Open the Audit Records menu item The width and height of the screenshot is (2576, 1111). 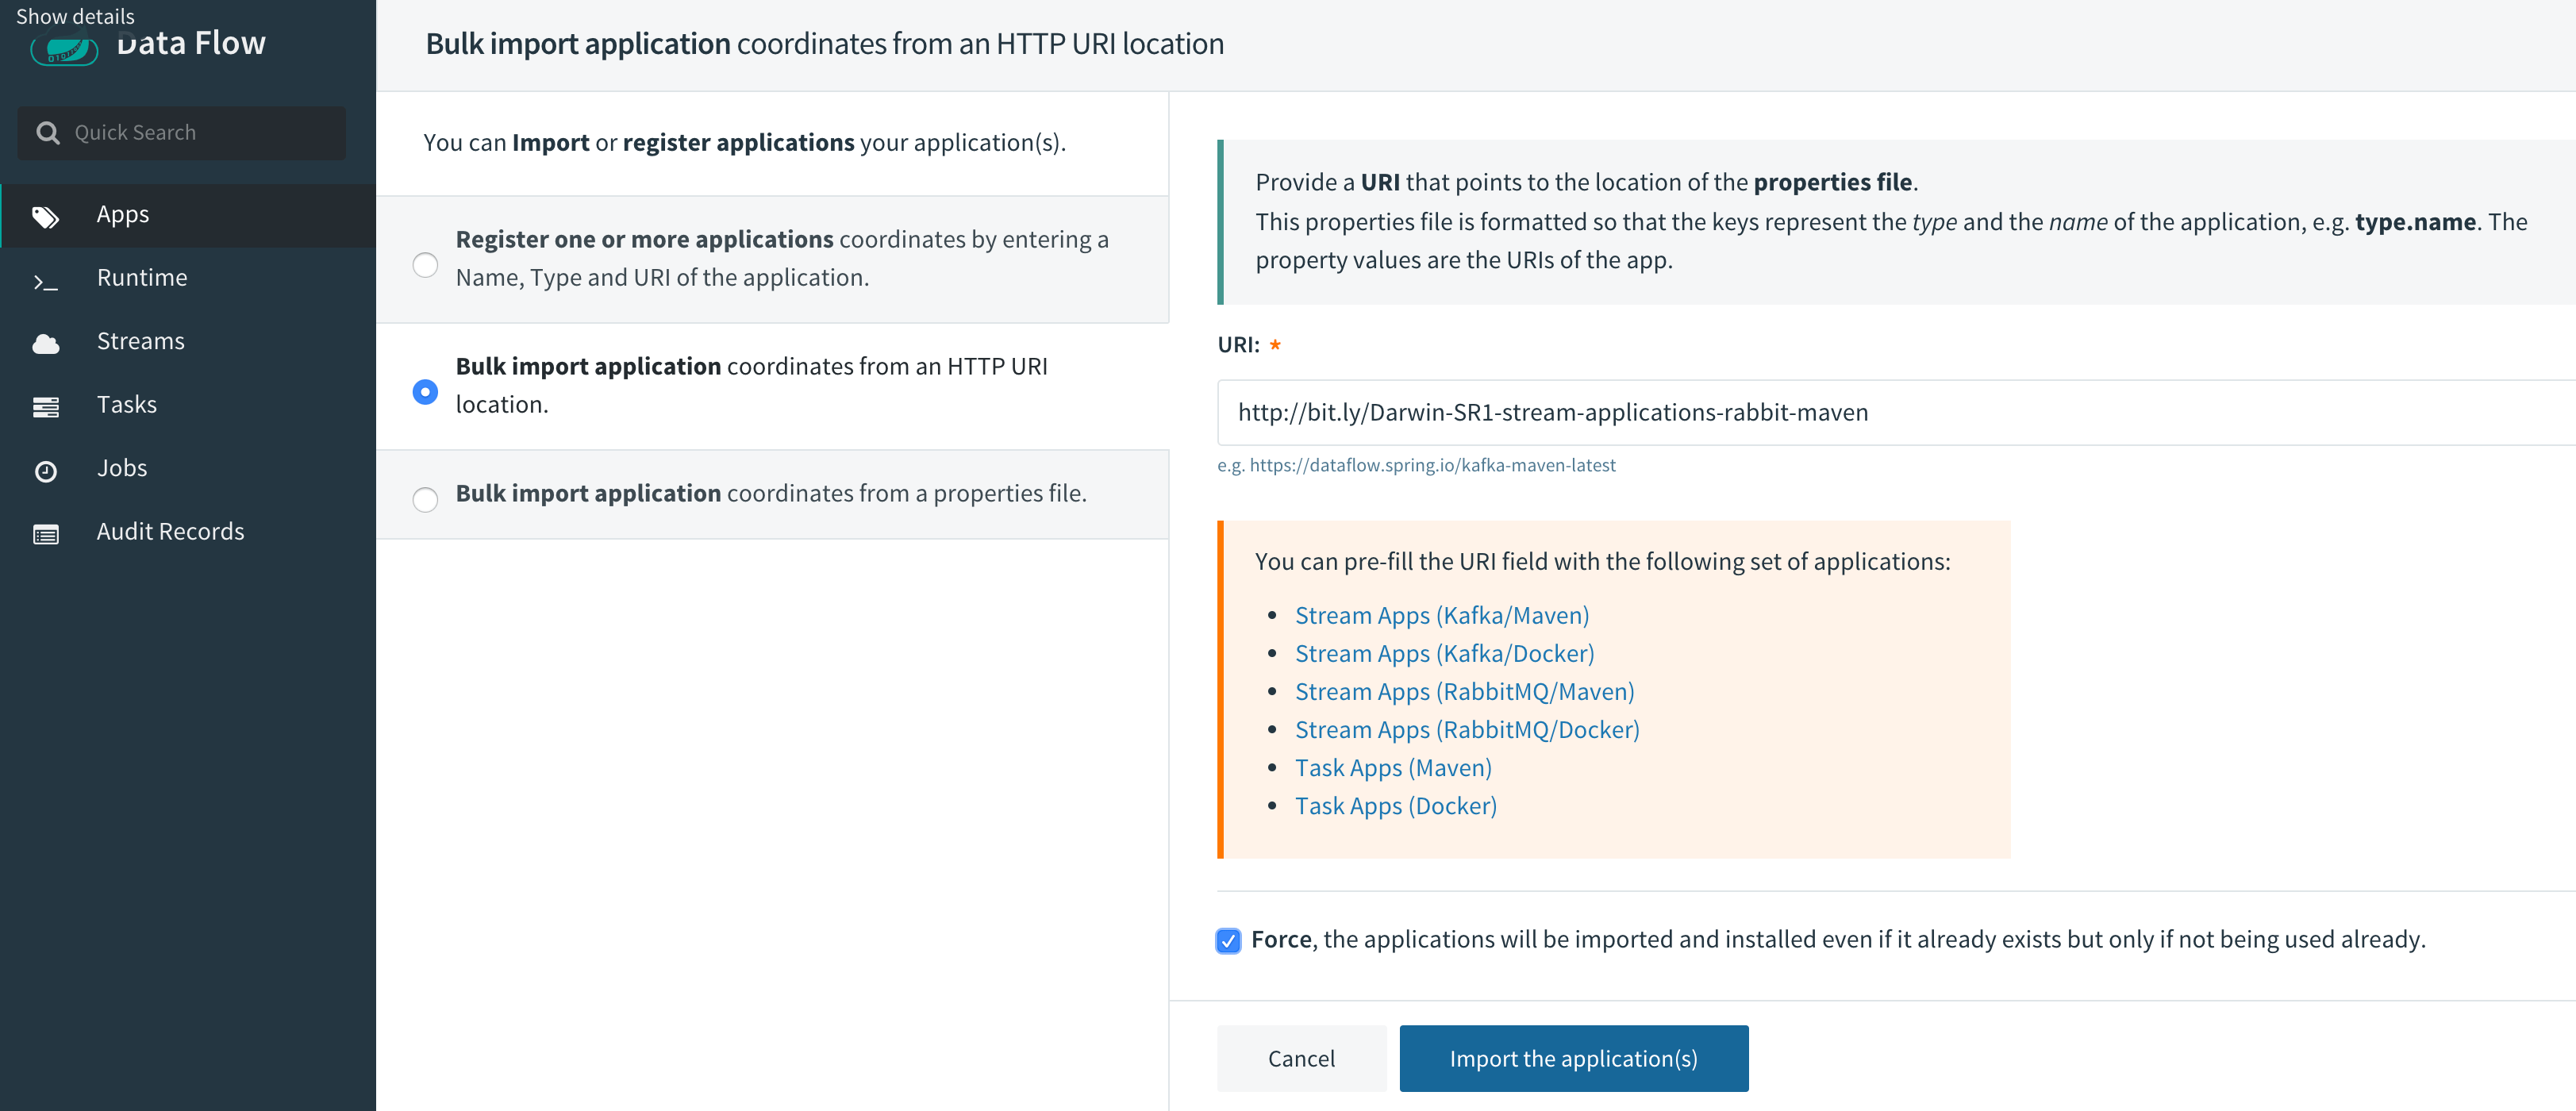pyautogui.click(x=170, y=531)
